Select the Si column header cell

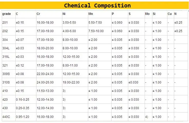point(154,14)
